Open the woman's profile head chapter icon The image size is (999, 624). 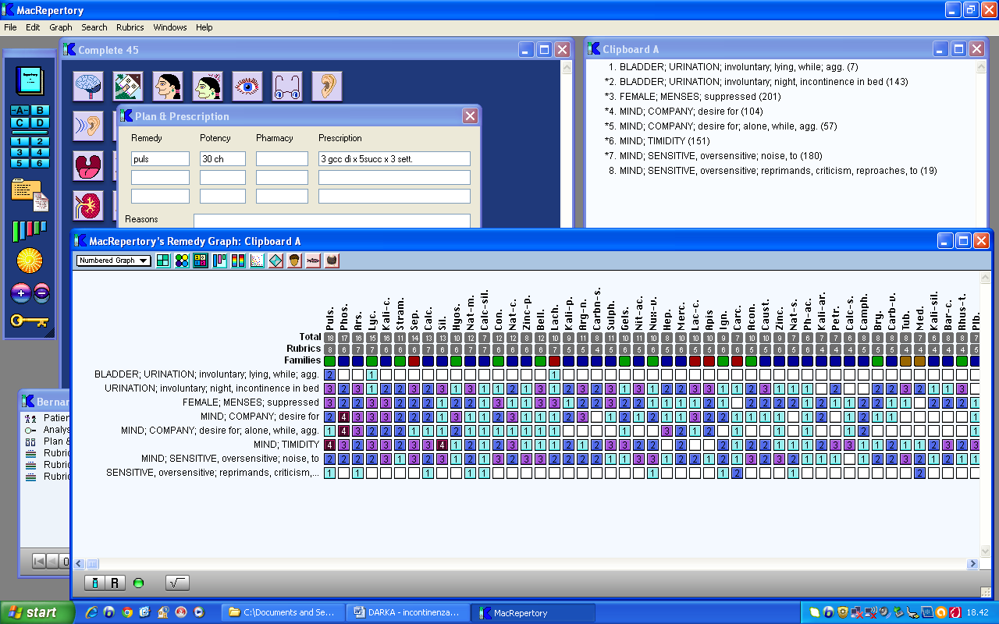[x=168, y=86]
